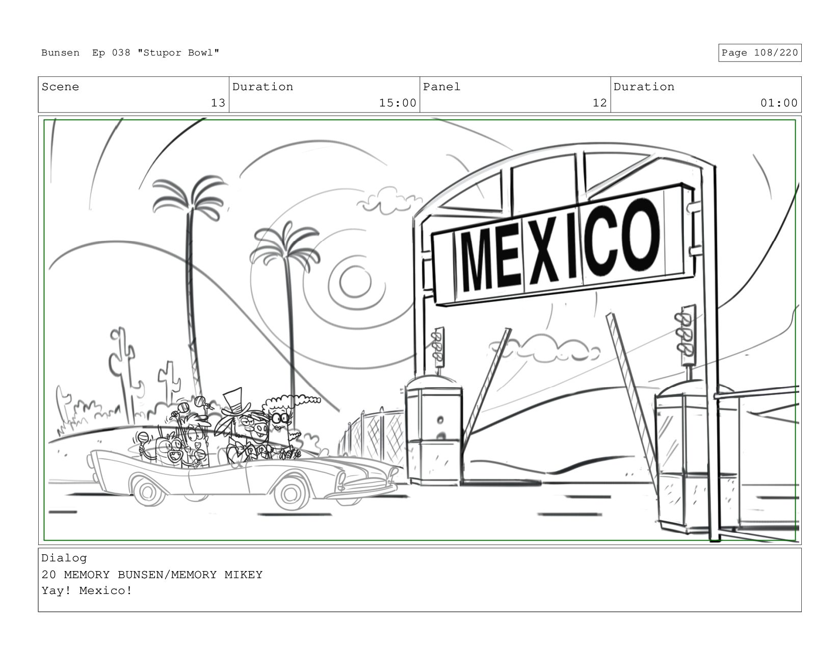This screenshot has width=840, height=650.
Task: Click the 01:00 duration value
Action: (x=779, y=103)
